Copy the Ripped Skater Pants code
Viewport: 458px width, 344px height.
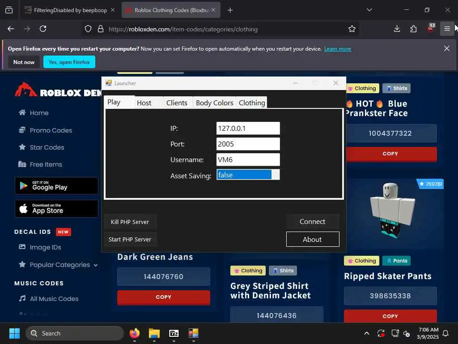click(x=390, y=316)
